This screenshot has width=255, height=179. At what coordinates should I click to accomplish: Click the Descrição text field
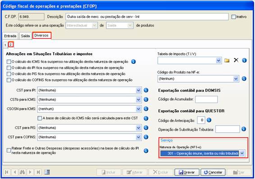[147, 17]
